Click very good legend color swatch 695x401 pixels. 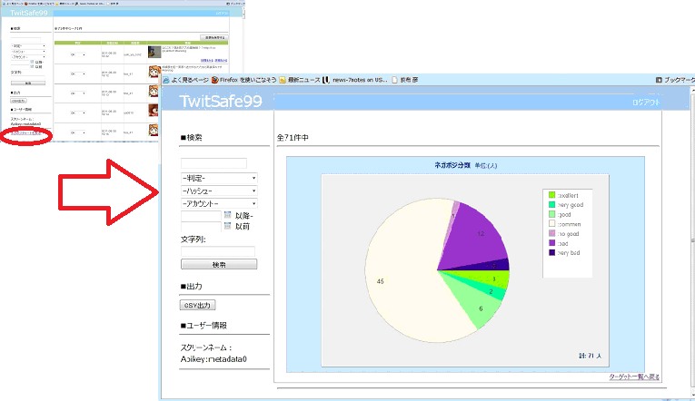(x=551, y=204)
